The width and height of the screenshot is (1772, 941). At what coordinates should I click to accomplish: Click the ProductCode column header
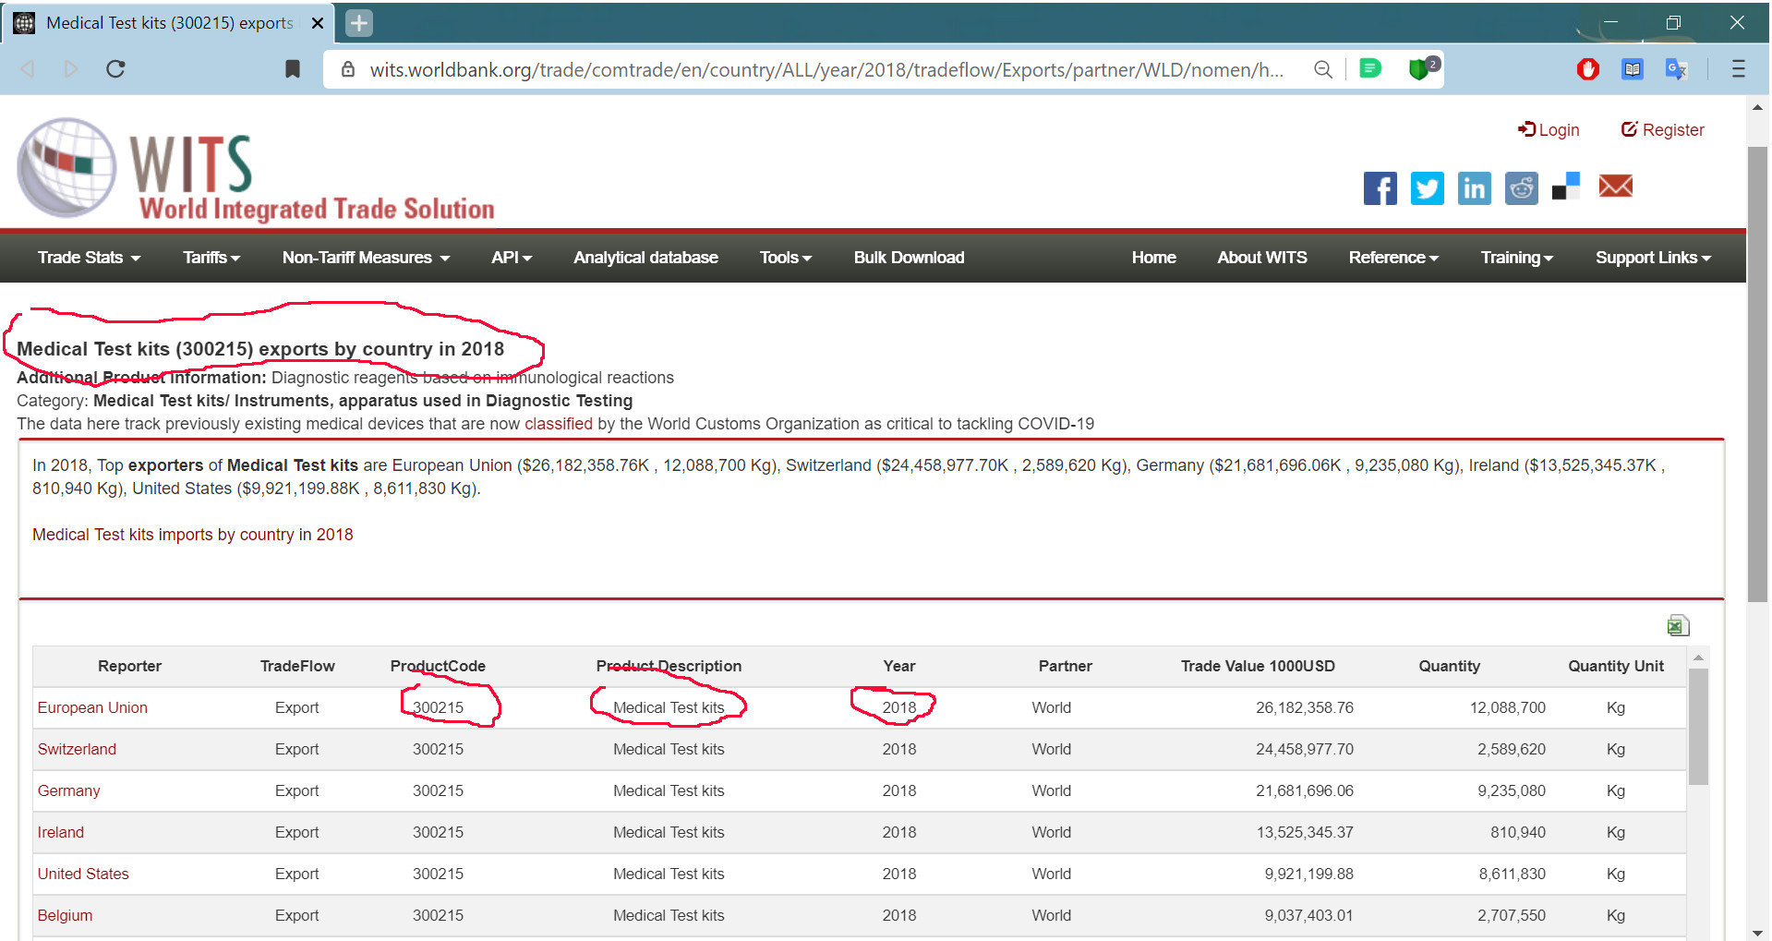(438, 666)
